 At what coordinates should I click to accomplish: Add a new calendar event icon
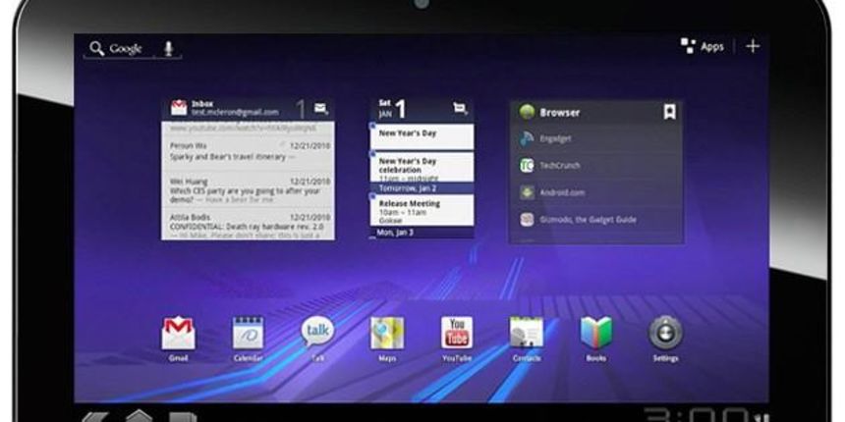[460, 109]
